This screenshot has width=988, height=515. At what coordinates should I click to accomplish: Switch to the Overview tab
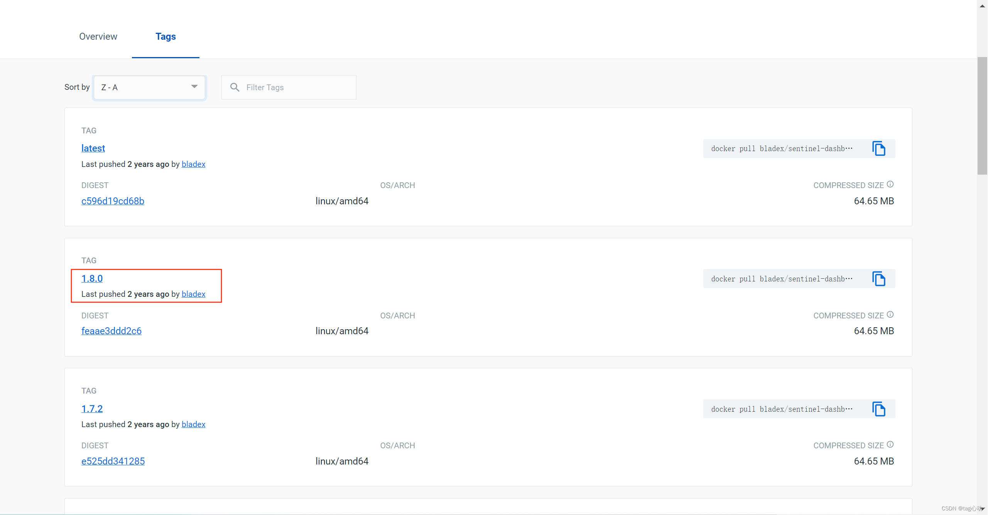[x=98, y=37]
